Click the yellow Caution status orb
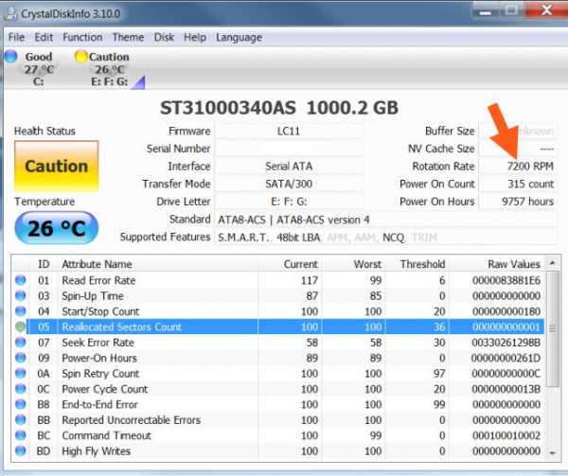This screenshot has width=568, height=476. [80, 56]
